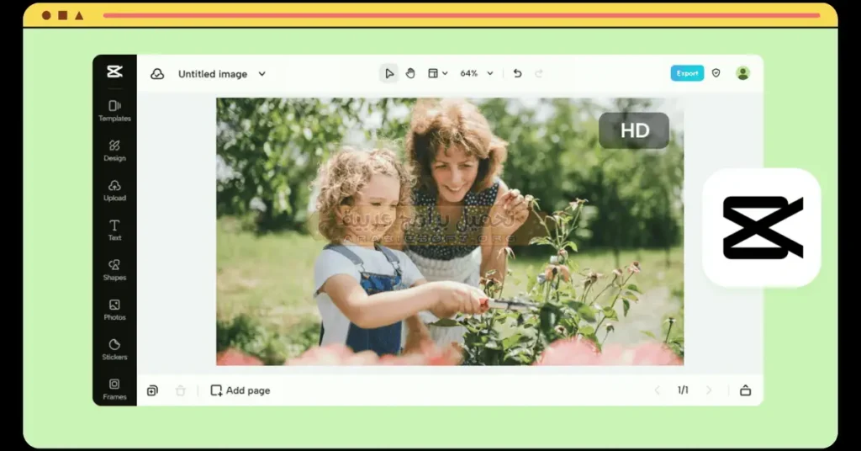Select the Text tool in sidebar

(x=114, y=231)
